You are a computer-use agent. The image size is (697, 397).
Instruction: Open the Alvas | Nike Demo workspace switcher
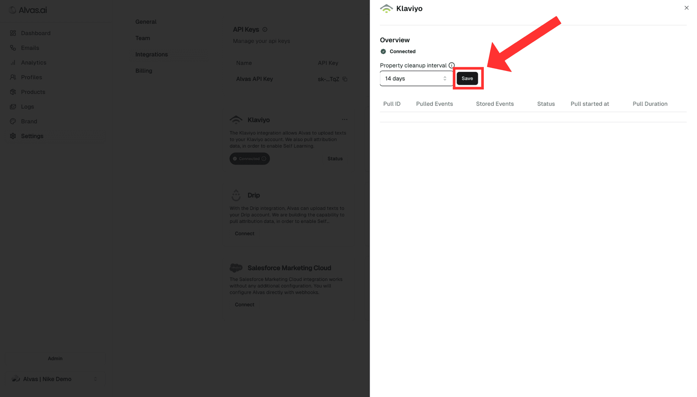pos(55,379)
